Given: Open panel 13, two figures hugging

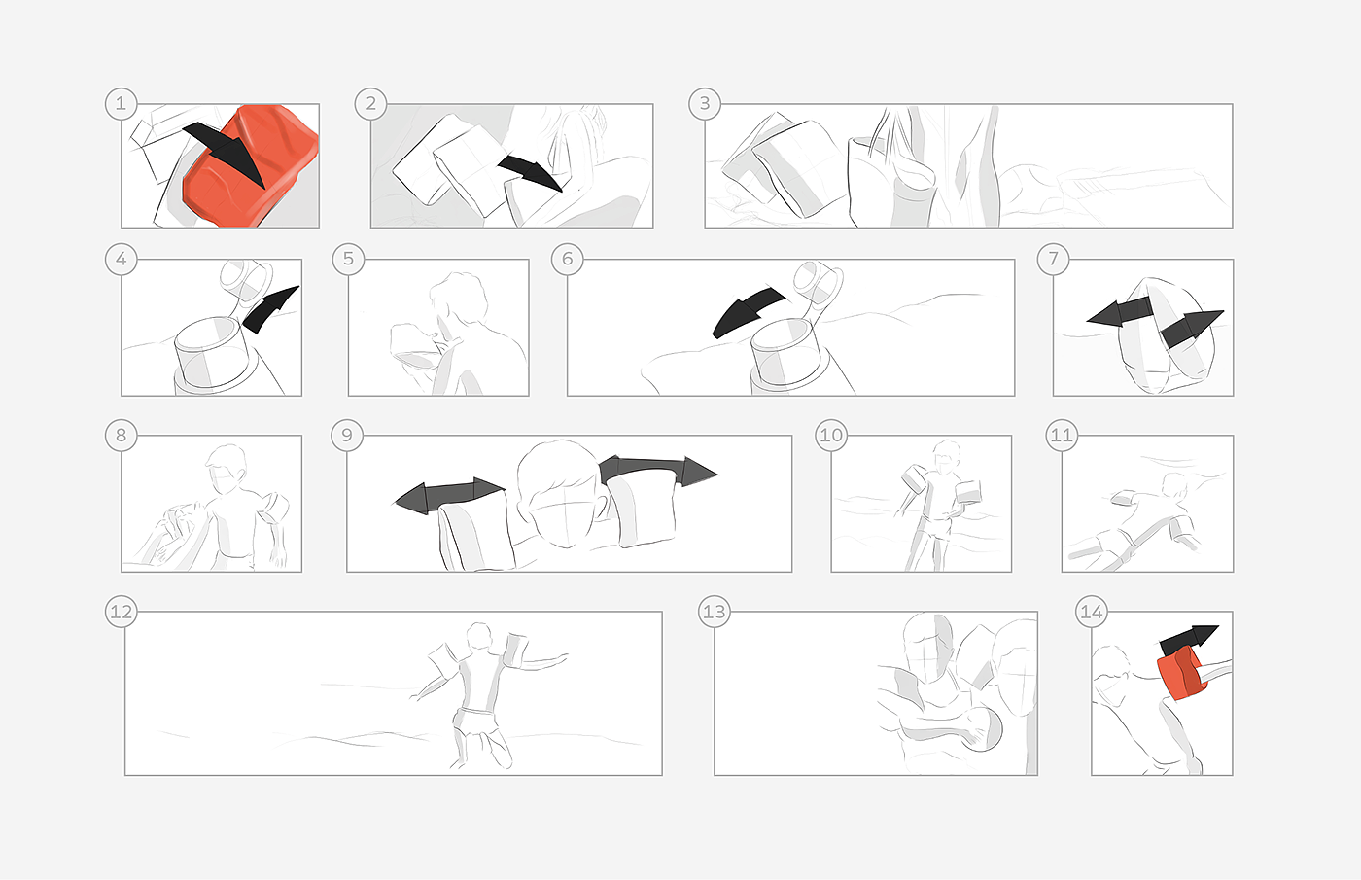Looking at the screenshot, I should [876, 692].
